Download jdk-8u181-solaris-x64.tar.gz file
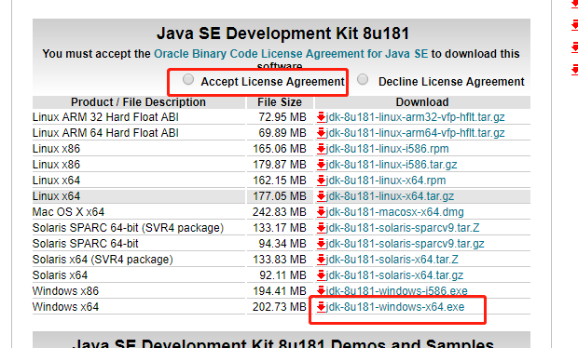Image resolution: width=578 pixels, height=348 pixels. click(394, 275)
